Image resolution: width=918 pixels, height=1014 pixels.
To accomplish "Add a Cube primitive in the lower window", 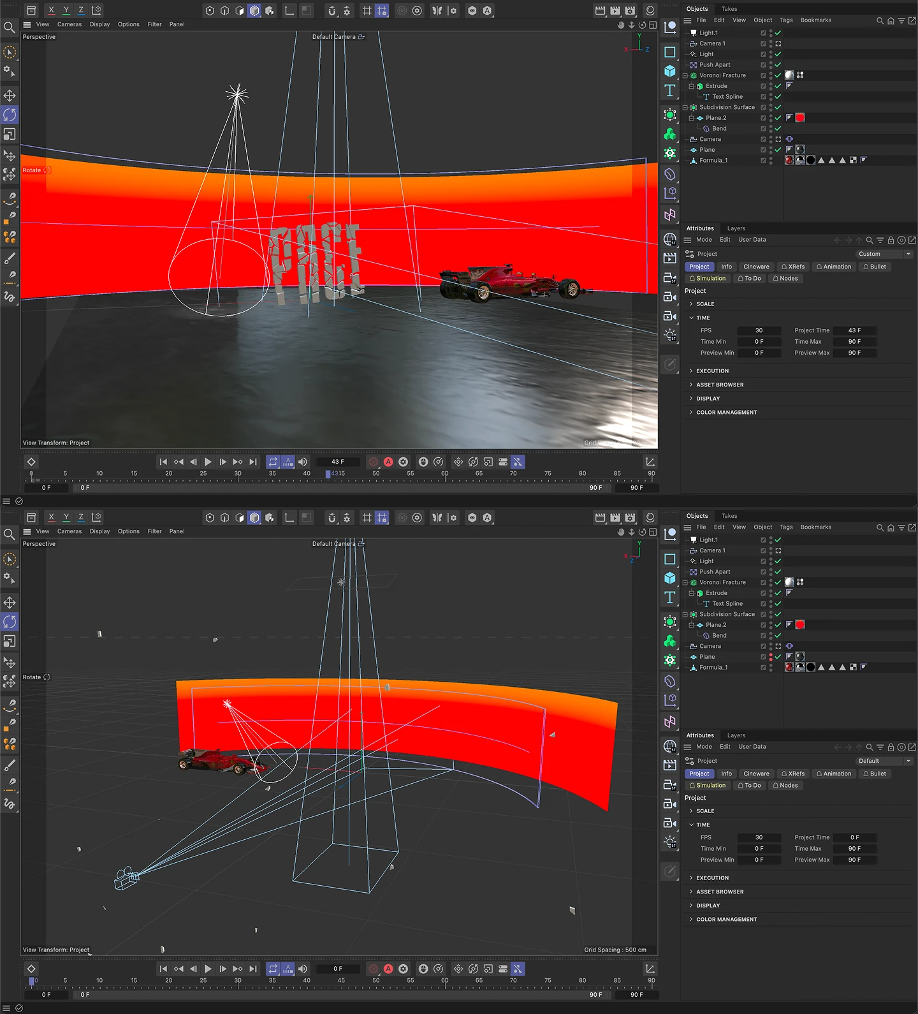I will coord(670,578).
